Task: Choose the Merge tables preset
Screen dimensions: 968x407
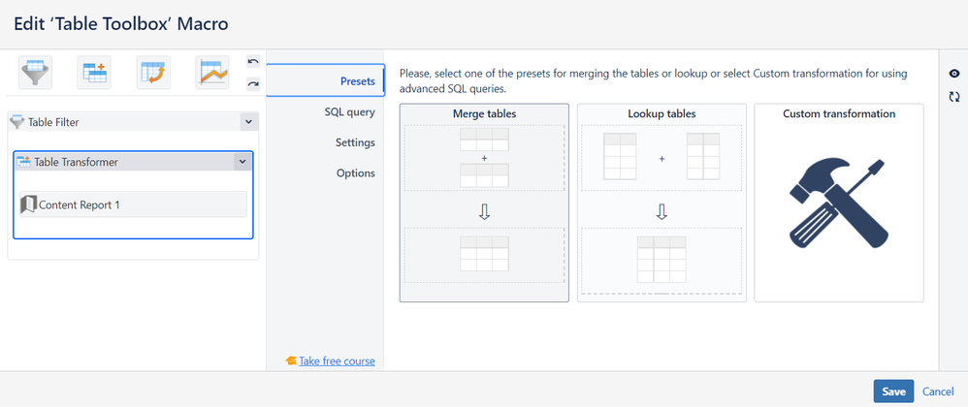Action: [x=484, y=203]
